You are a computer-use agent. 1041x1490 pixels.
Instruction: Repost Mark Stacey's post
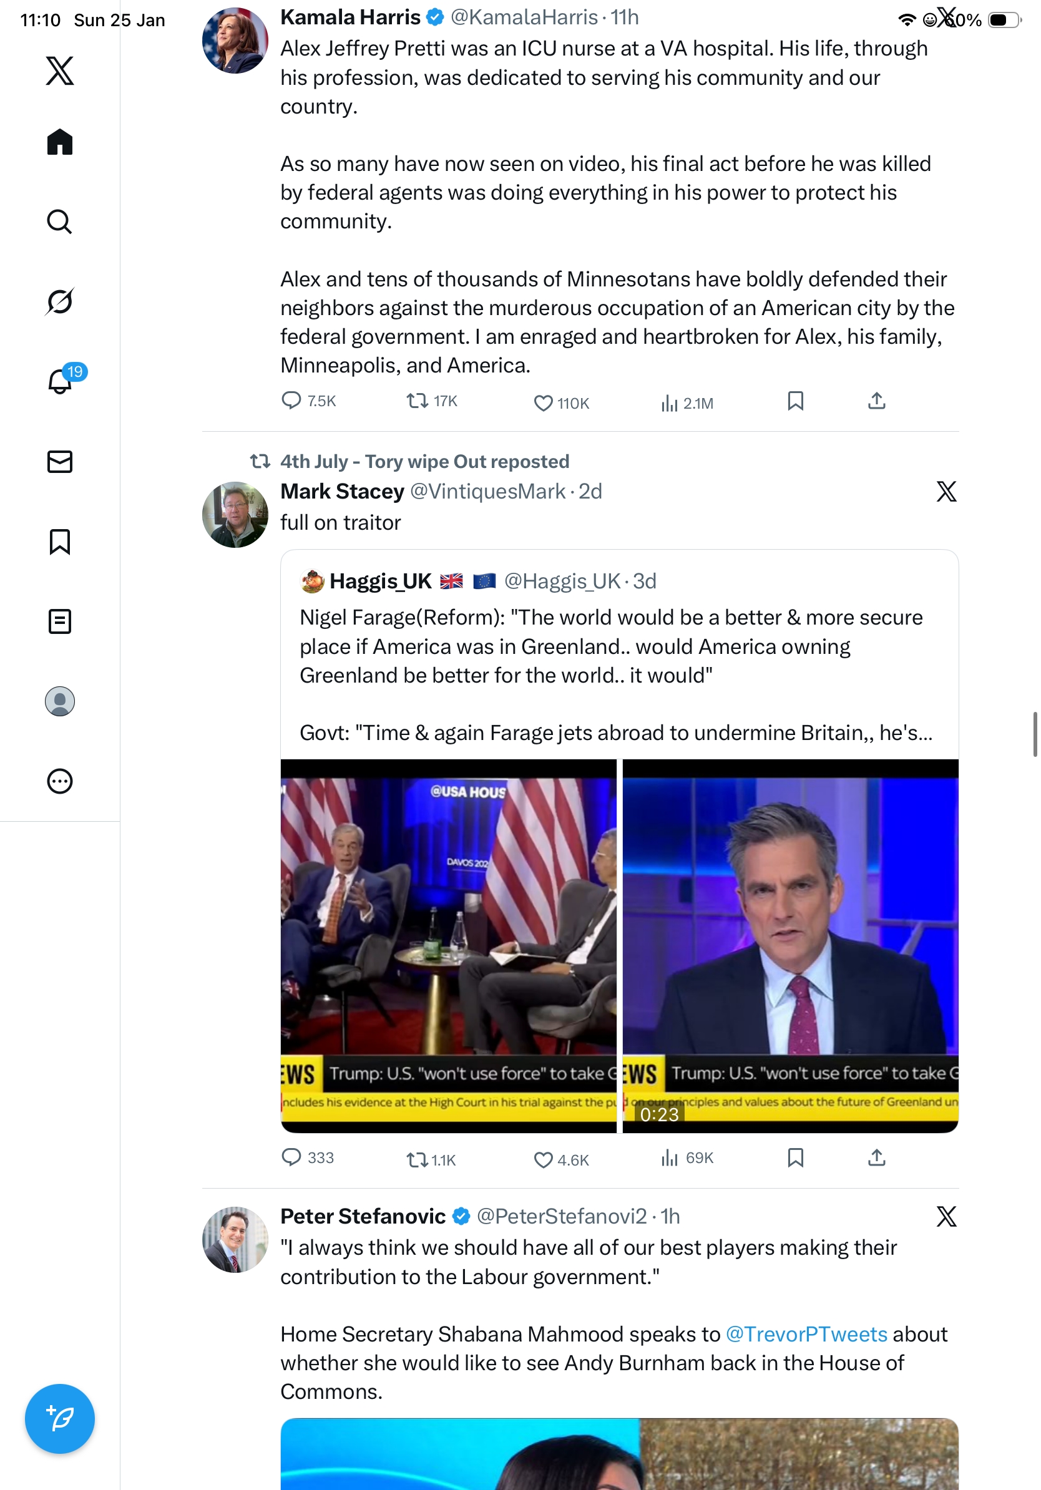[417, 1159]
